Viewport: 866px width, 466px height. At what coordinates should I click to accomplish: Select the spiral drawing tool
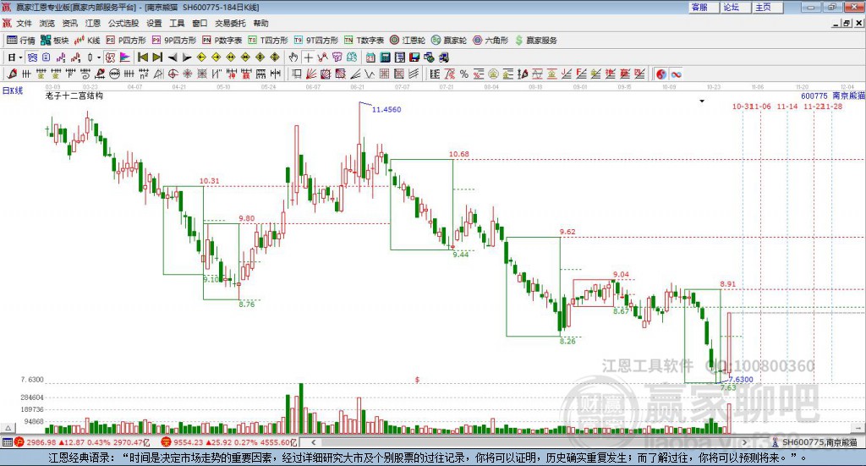(85, 74)
